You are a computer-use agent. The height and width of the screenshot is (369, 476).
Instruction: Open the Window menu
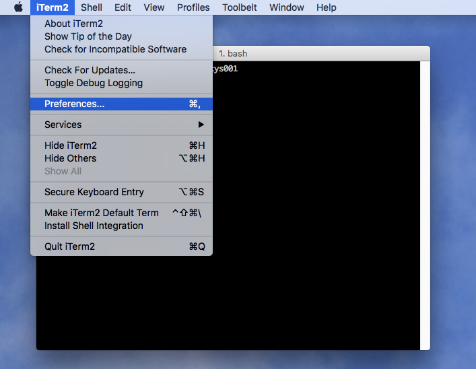click(287, 7)
